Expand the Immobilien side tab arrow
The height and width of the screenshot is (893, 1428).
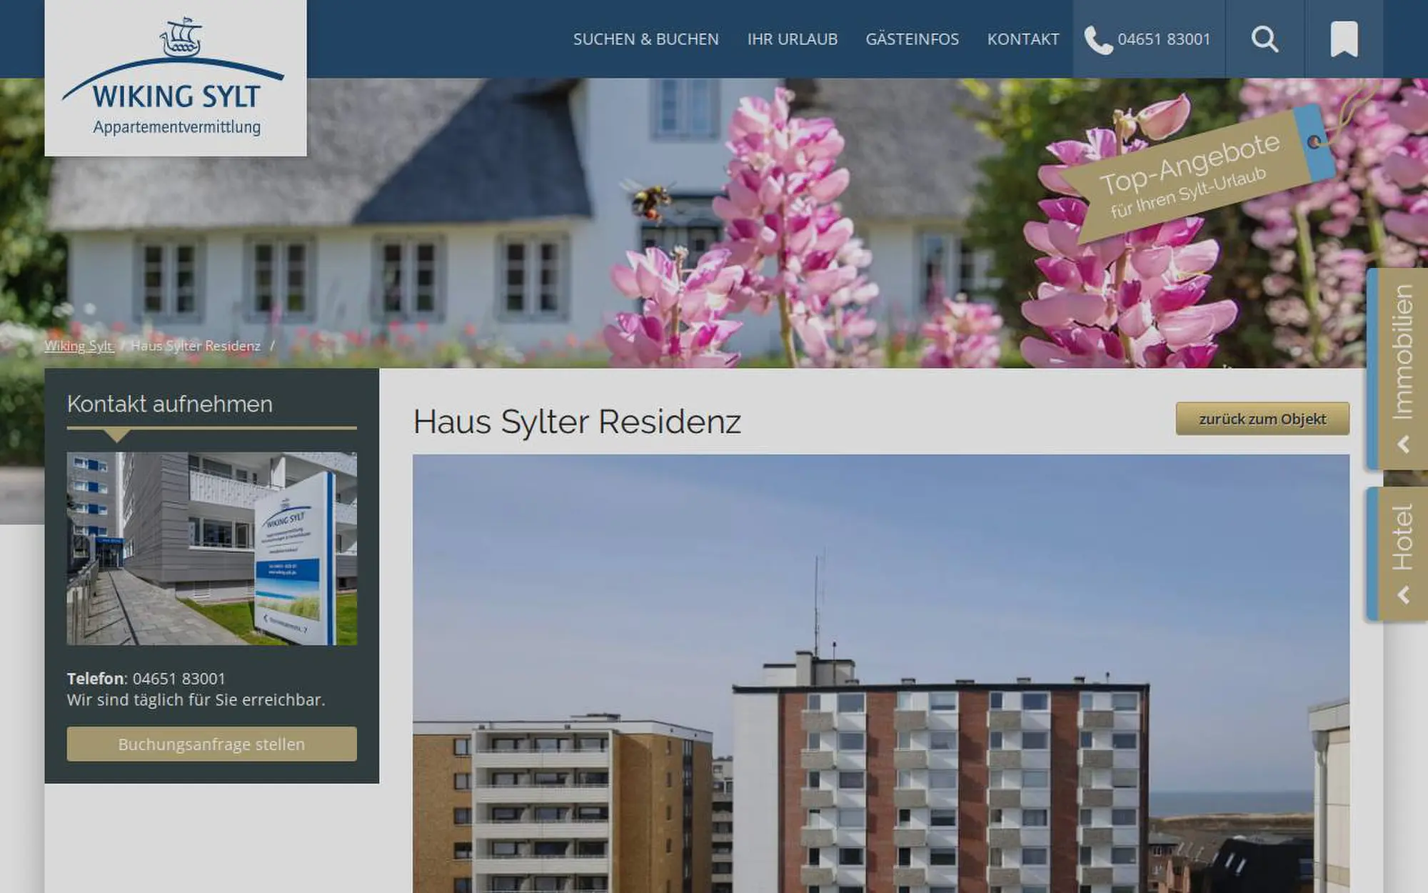point(1403,444)
